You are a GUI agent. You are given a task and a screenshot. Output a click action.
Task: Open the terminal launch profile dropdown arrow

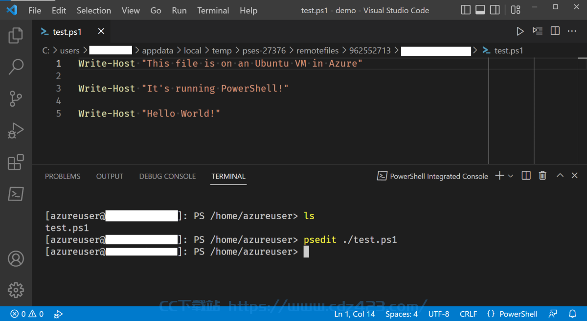(511, 176)
